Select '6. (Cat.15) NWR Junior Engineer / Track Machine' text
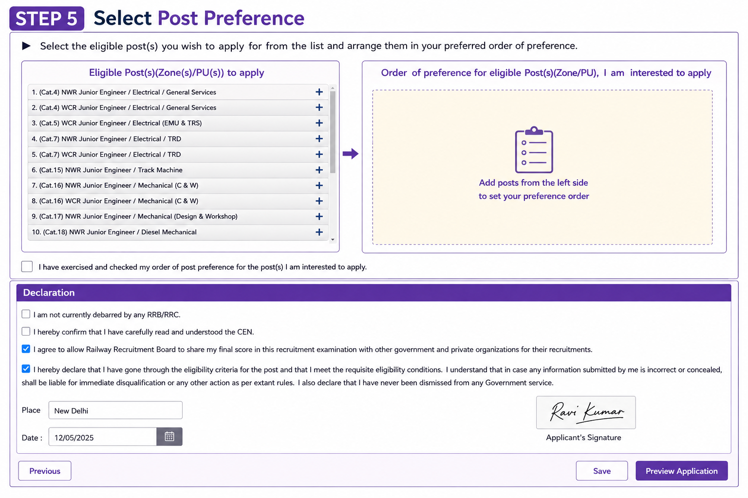Image resolution: width=748 pixels, height=498 pixels. (107, 170)
